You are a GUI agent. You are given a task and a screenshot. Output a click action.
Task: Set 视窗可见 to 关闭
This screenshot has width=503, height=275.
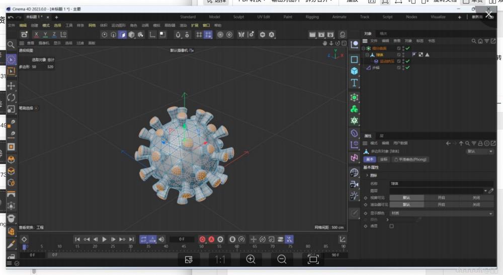(x=476, y=198)
